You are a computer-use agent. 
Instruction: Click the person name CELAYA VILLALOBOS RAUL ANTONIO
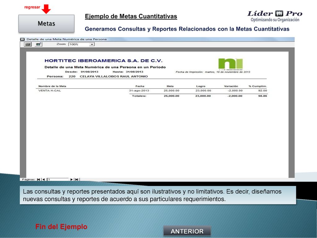[114, 77]
